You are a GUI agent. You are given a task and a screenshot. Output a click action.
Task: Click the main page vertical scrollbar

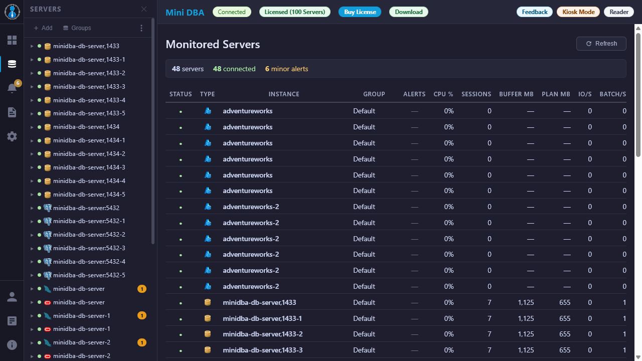(x=638, y=95)
